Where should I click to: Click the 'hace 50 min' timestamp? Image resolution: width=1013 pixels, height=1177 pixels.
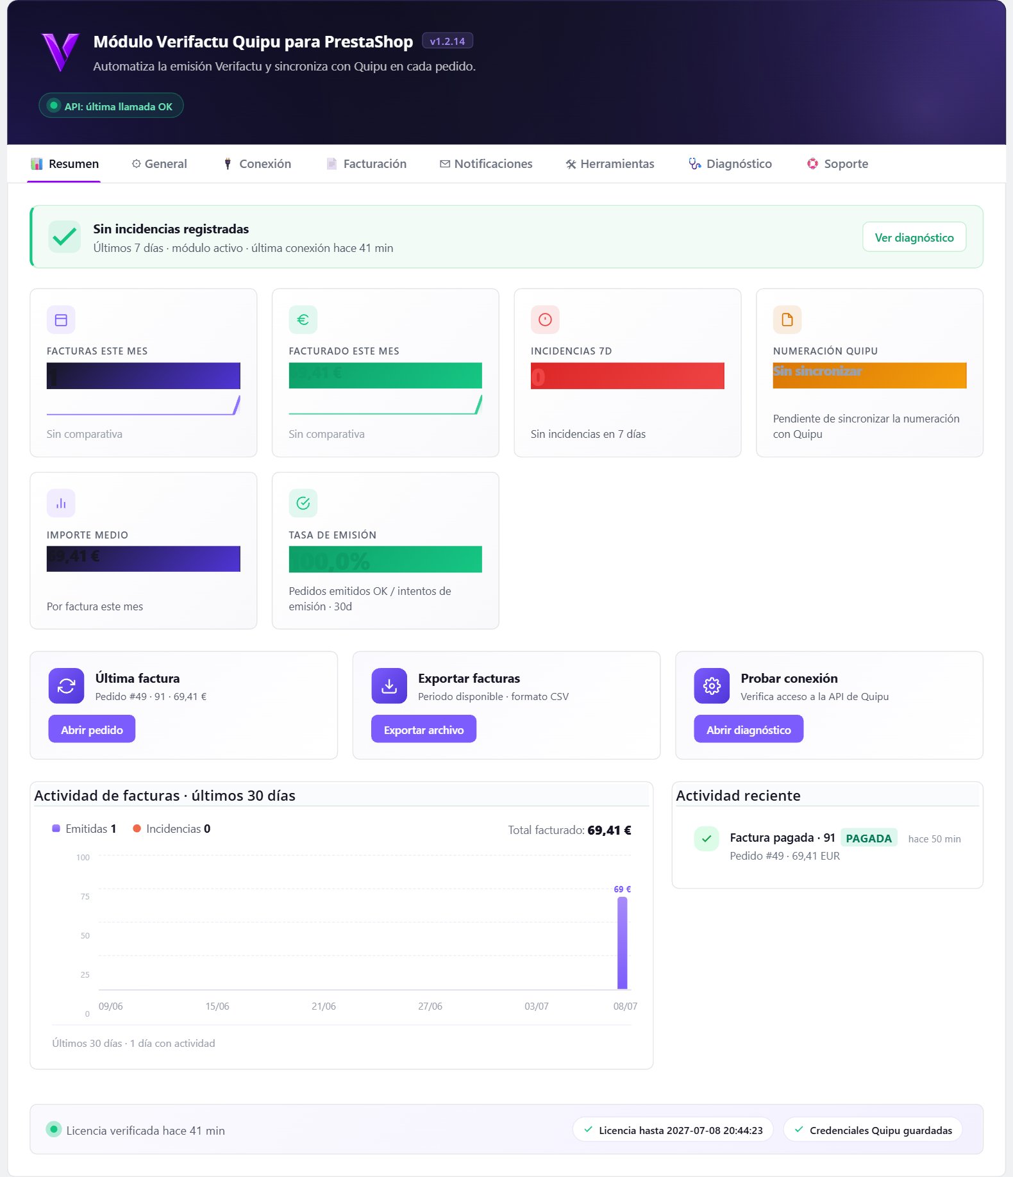pos(934,839)
